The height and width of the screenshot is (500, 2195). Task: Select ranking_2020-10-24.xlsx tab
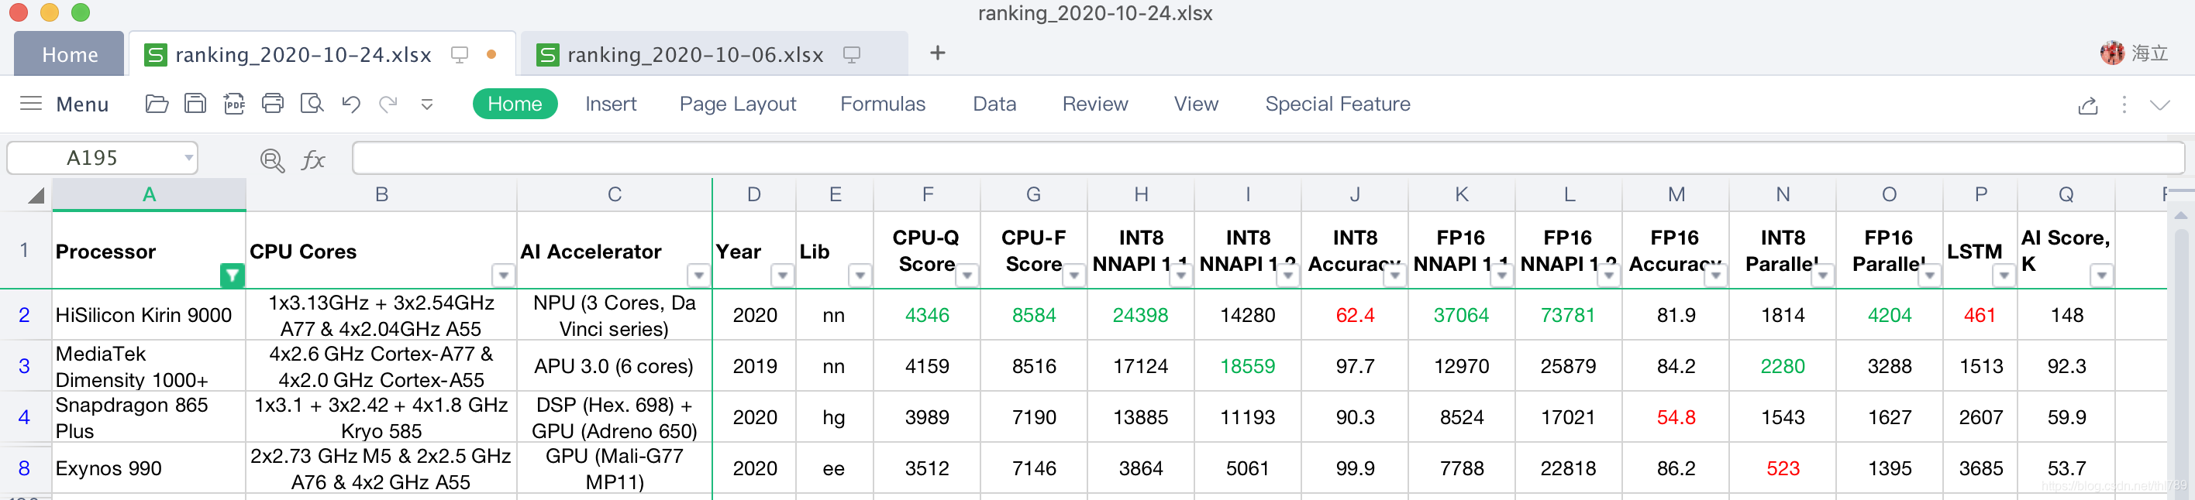[x=322, y=54]
